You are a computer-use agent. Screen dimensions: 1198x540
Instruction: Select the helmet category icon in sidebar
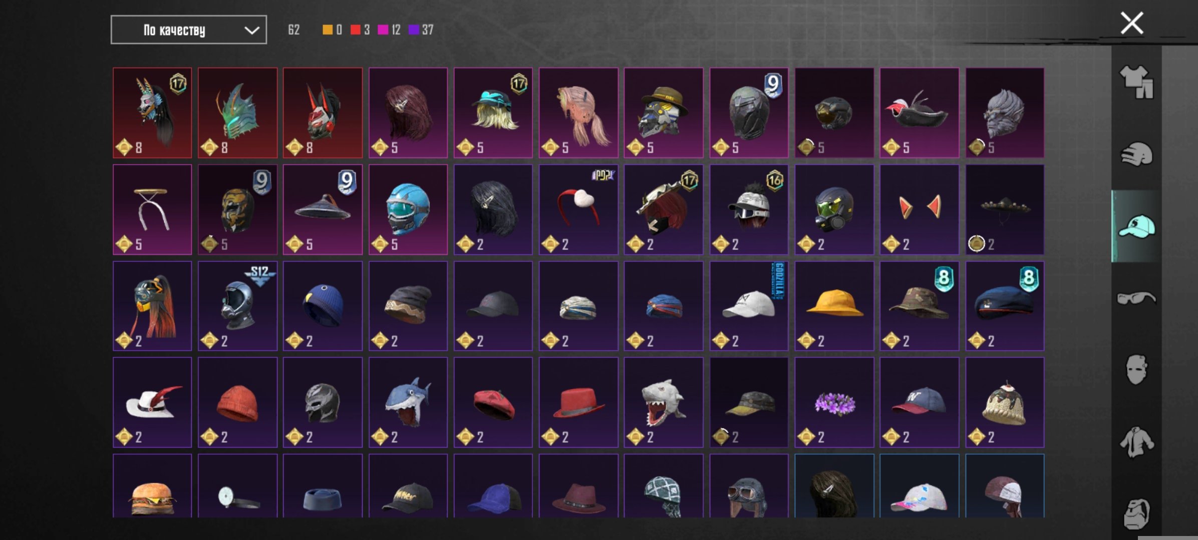click(1136, 153)
